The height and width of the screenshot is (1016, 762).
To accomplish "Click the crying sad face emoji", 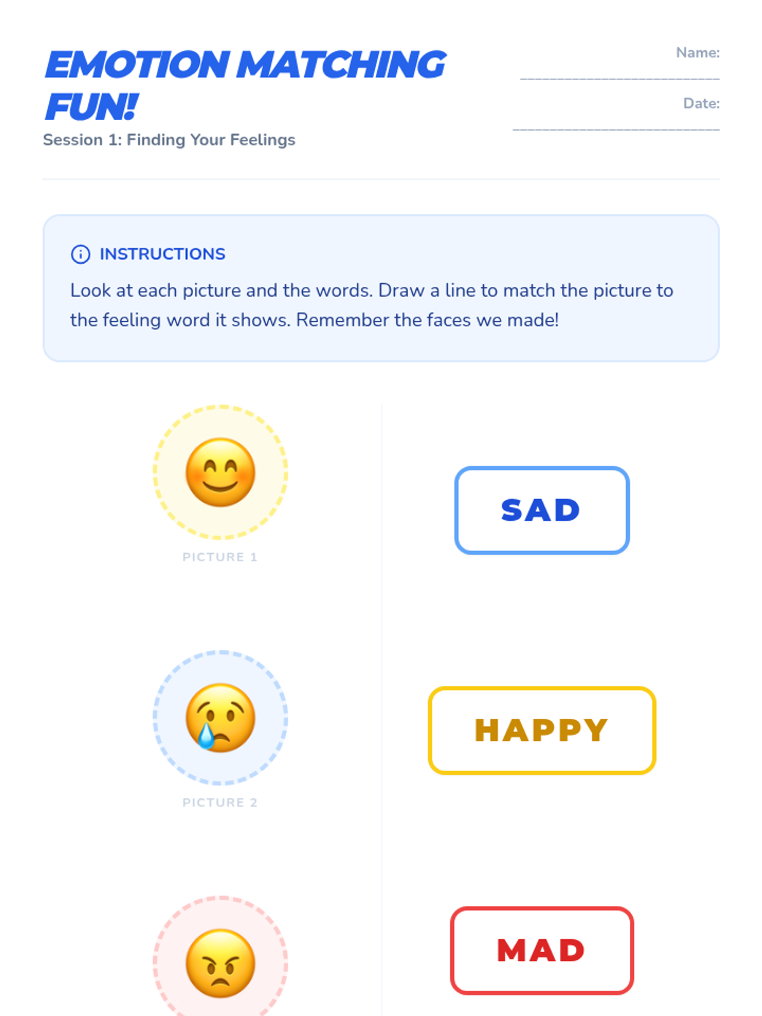I will (x=220, y=718).
